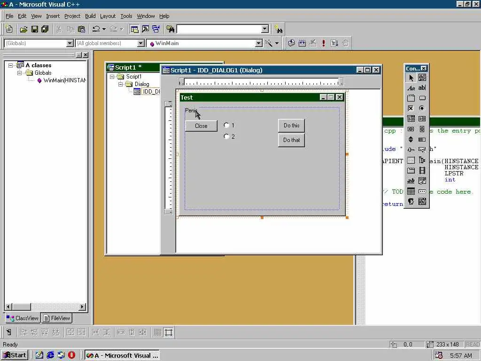The image size is (481, 361).
Task: Open the Find combo box dropdown arrow
Action: click(265, 29)
